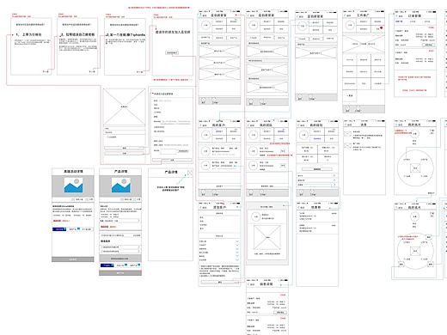Click 下一步 on onboarding step 3 page

139,72
